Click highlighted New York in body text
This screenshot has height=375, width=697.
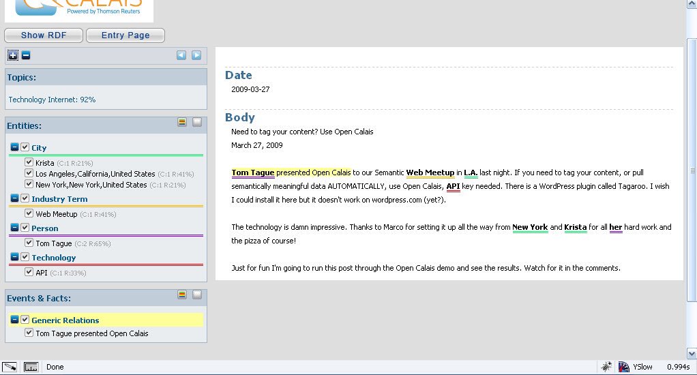pos(530,227)
